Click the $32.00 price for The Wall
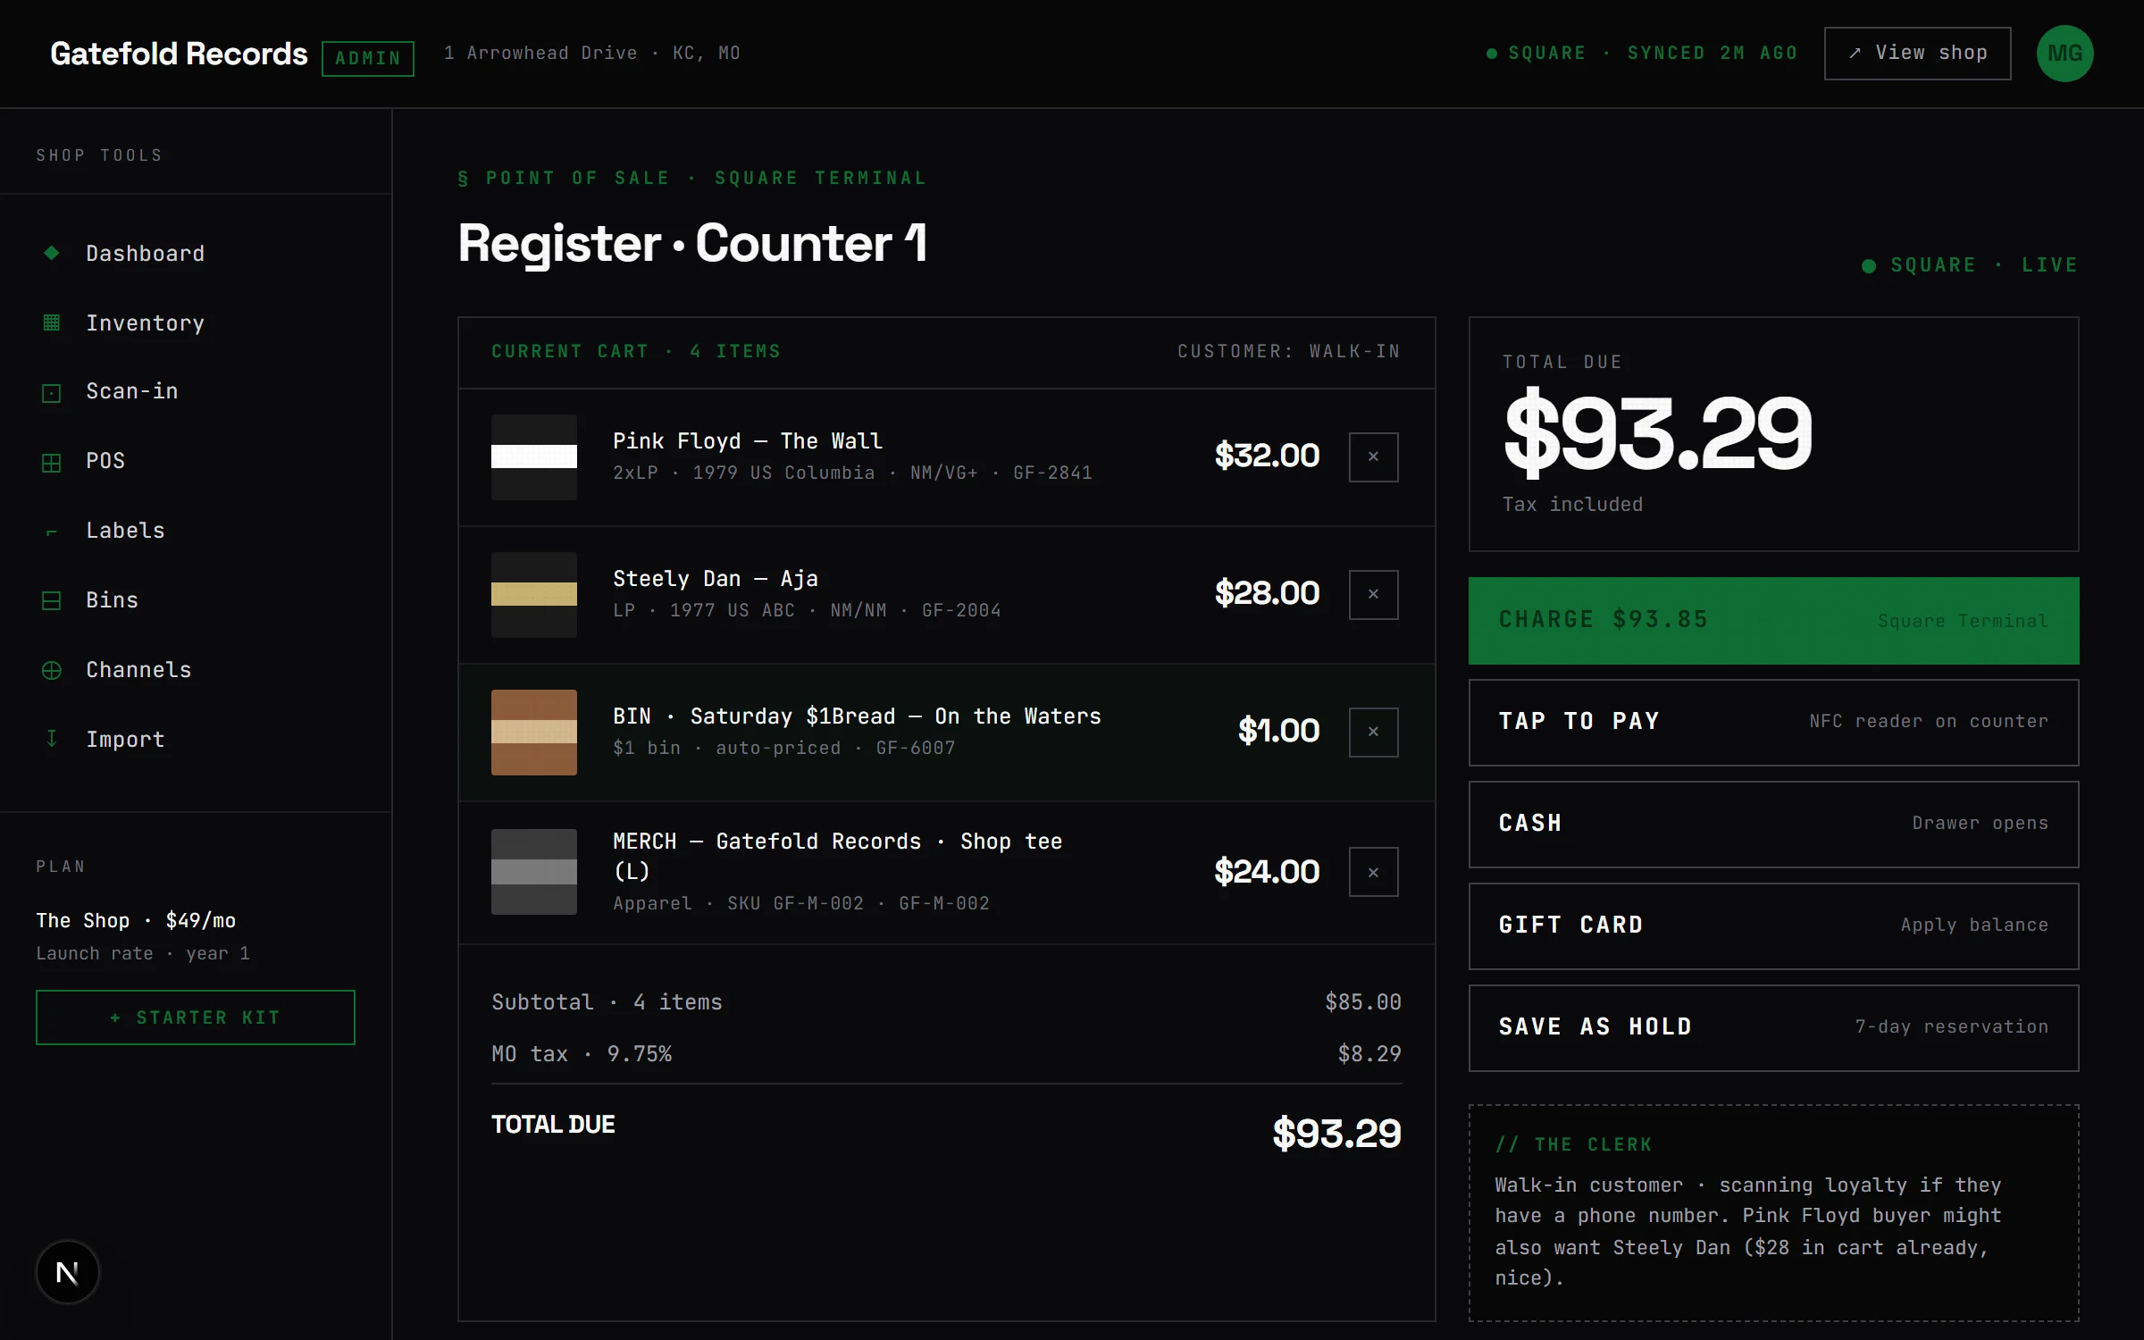Image resolution: width=2144 pixels, height=1340 pixels. point(1267,456)
